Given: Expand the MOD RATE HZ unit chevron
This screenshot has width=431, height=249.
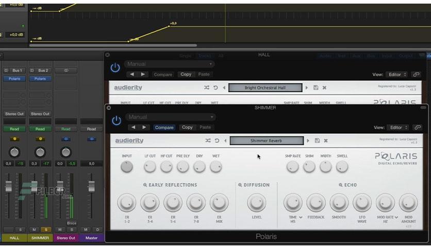Looking at the screenshot, I should [x=396, y=217].
